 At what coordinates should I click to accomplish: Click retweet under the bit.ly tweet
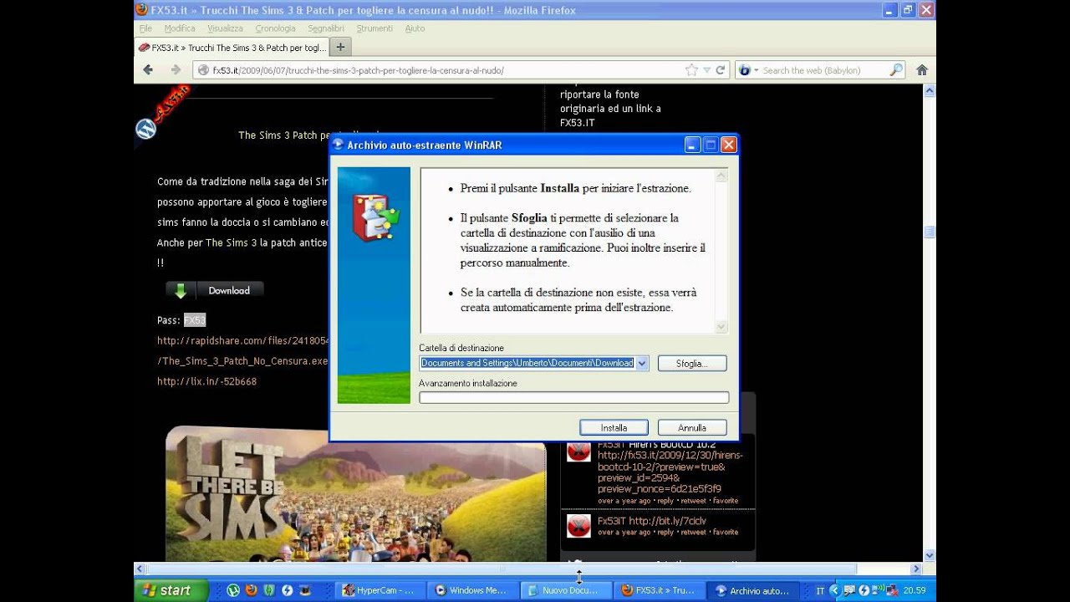(x=694, y=532)
